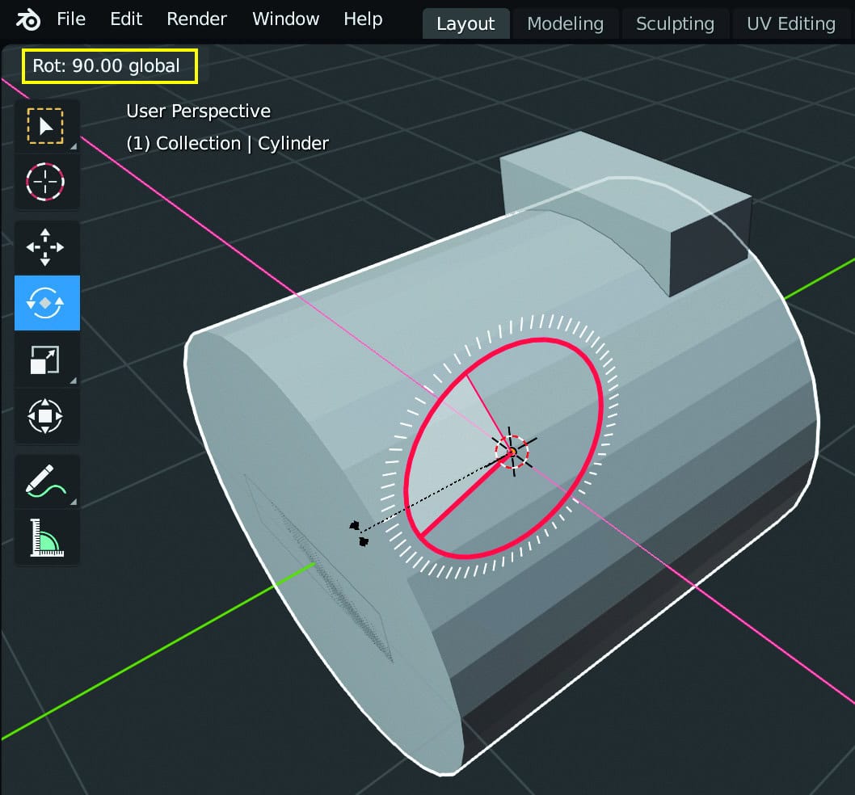The image size is (855, 795).
Task: Expand the Box Select tool's corner arrow
Action: tap(74, 147)
